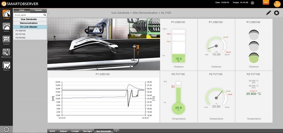This screenshot has height=133, width=283.
Task: Add view to favorites star icon
Action: point(277,13)
